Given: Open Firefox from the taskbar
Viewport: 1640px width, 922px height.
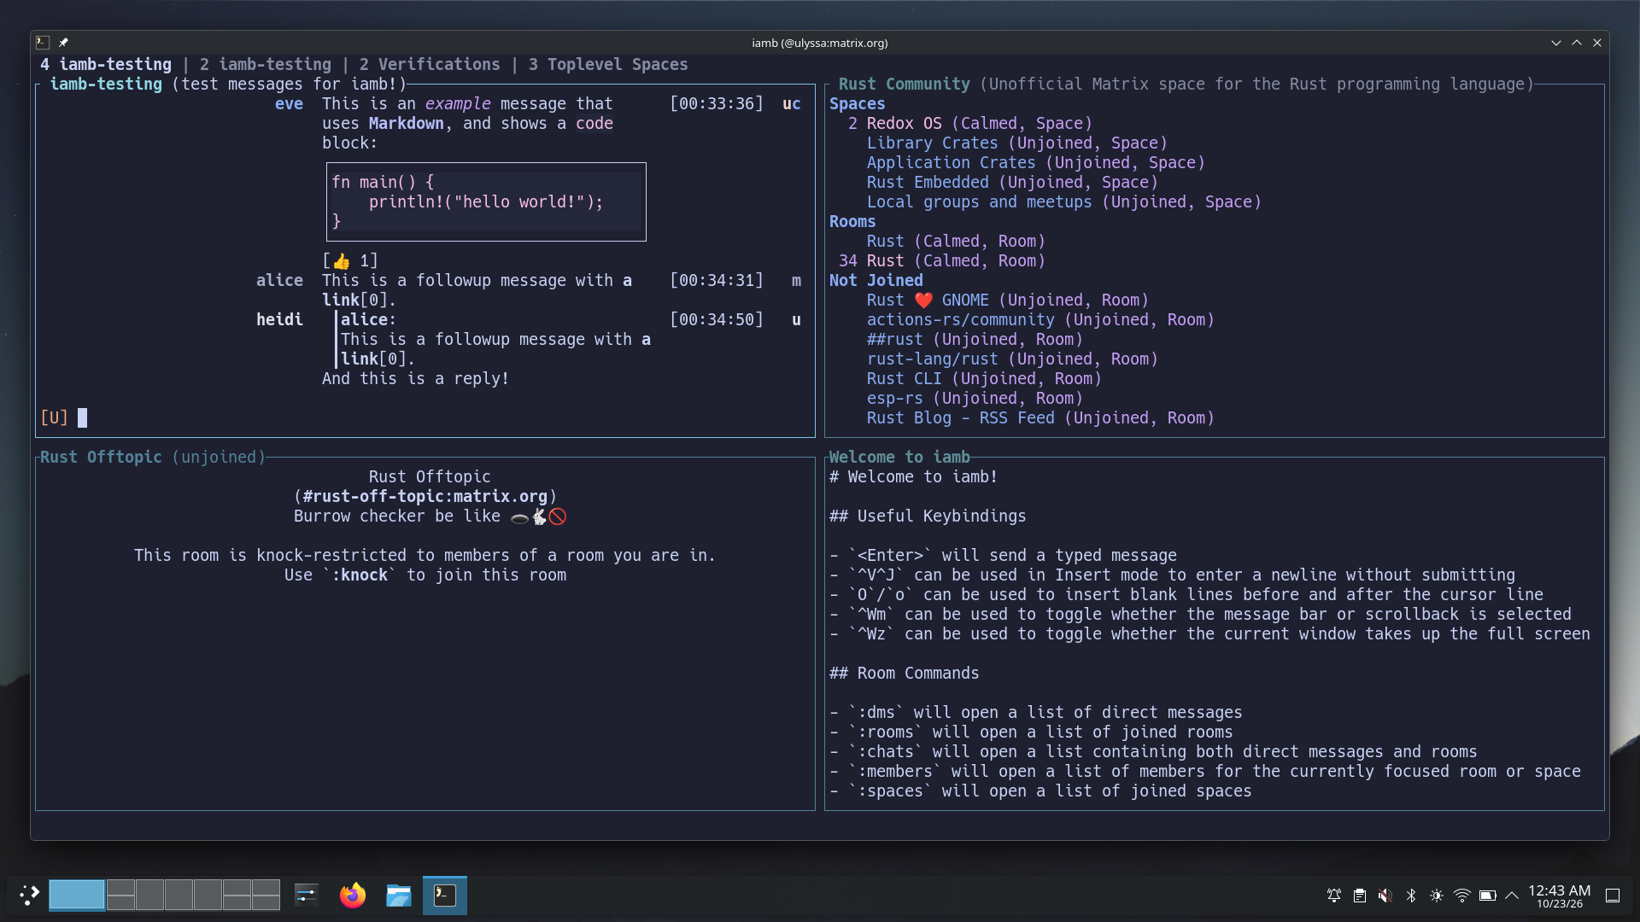Looking at the screenshot, I should point(352,895).
